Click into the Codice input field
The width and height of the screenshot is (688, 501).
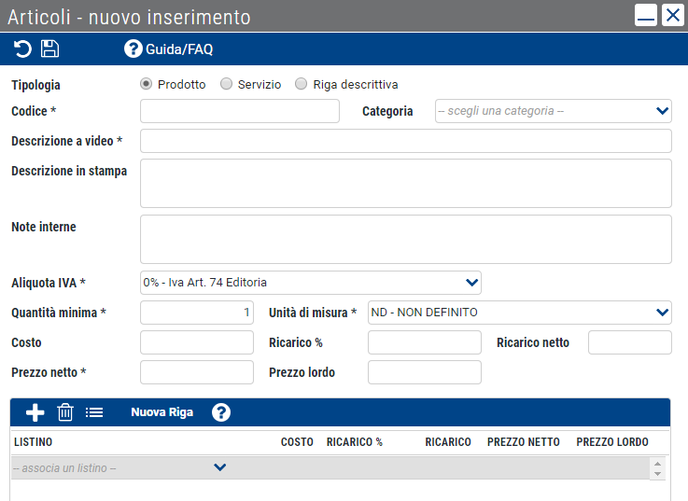tap(240, 111)
